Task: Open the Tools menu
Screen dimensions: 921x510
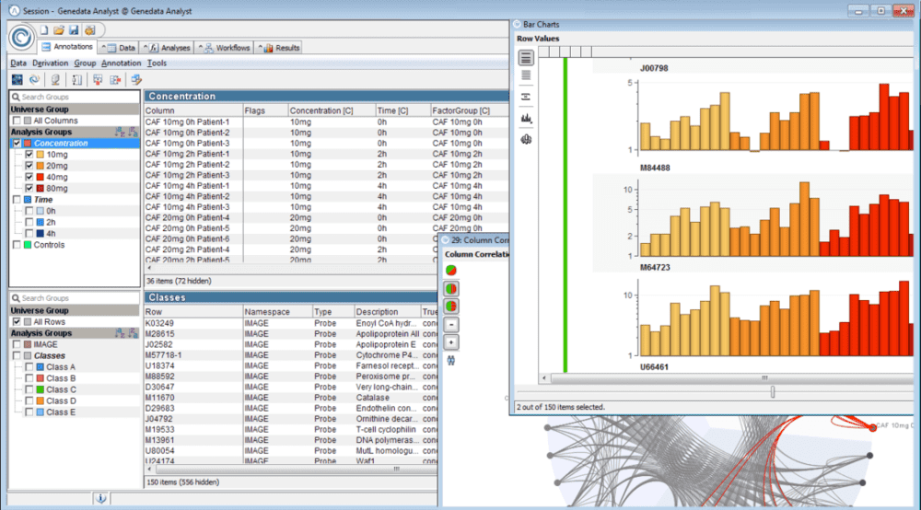Action: click(157, 63)
